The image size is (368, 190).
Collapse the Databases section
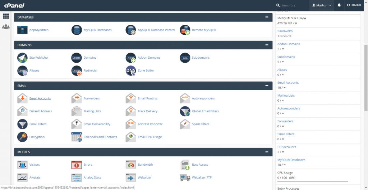[267, 17]
